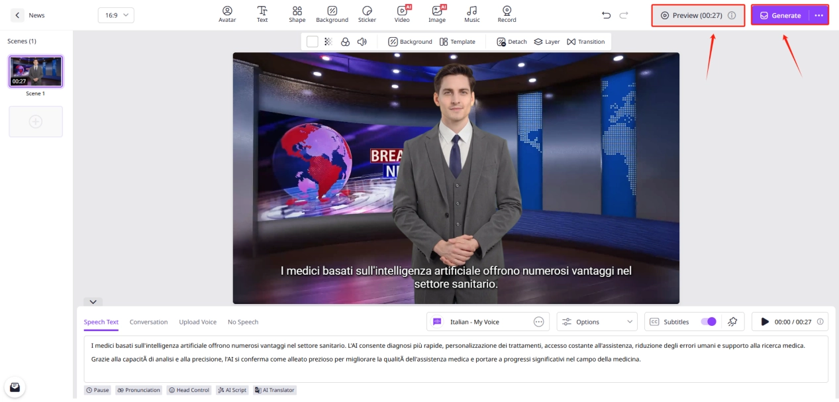
Task: Open the Avatar tool
Action: tap(227, 14)
